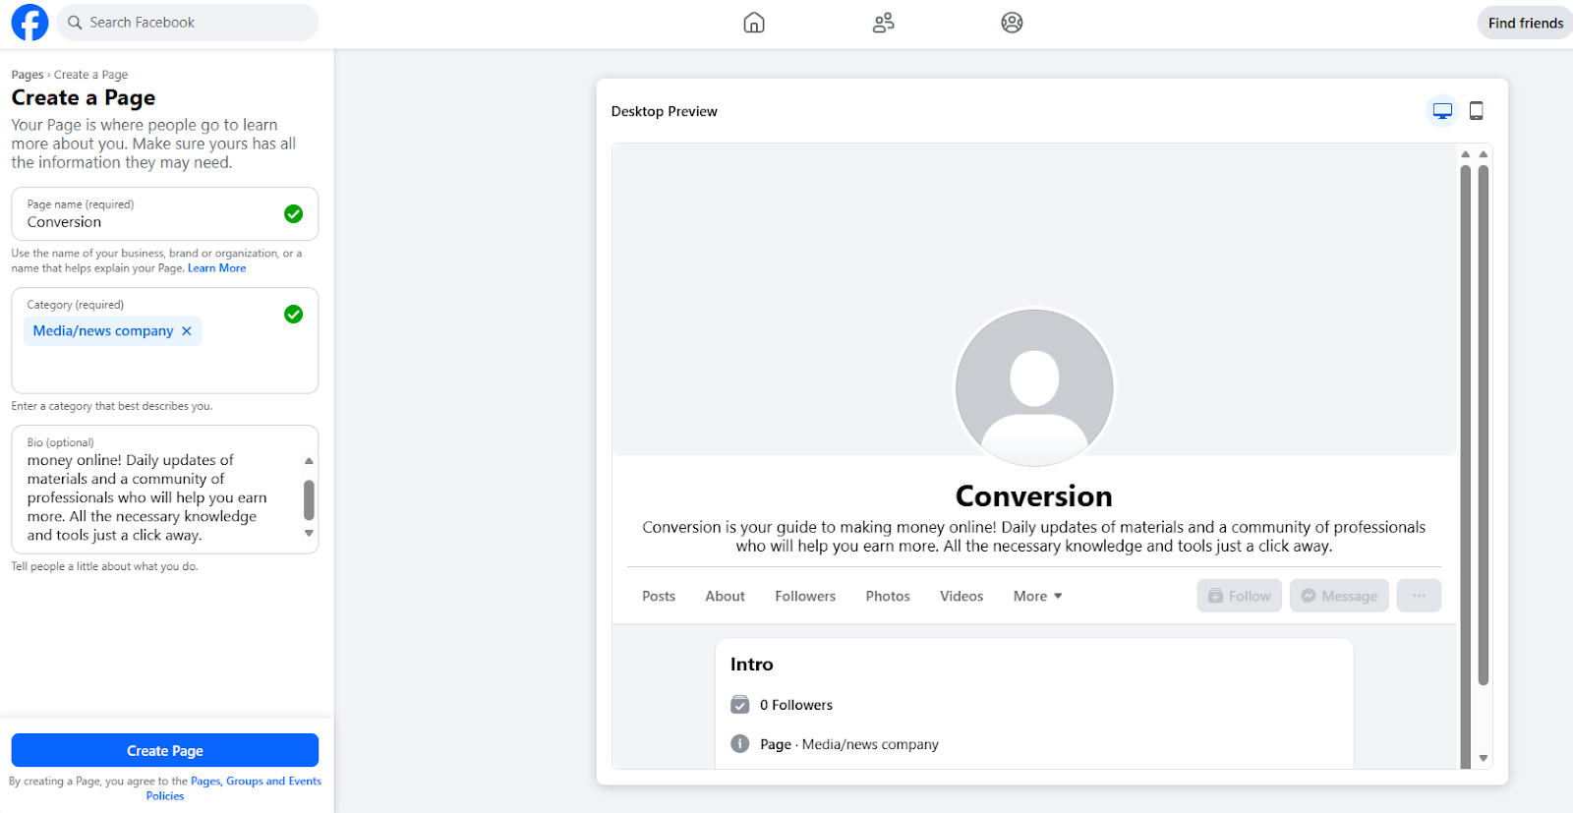
Task: Click the Message button in preview
Action: [x=1339, y=596]
